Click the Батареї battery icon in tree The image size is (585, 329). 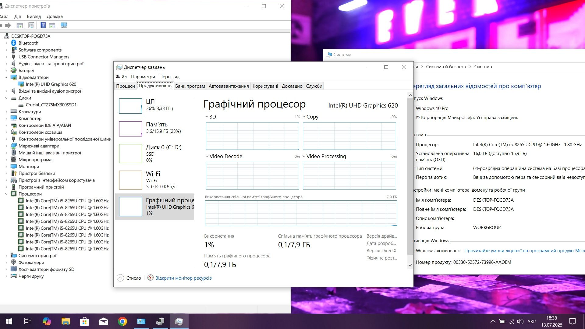coord(14,70)
